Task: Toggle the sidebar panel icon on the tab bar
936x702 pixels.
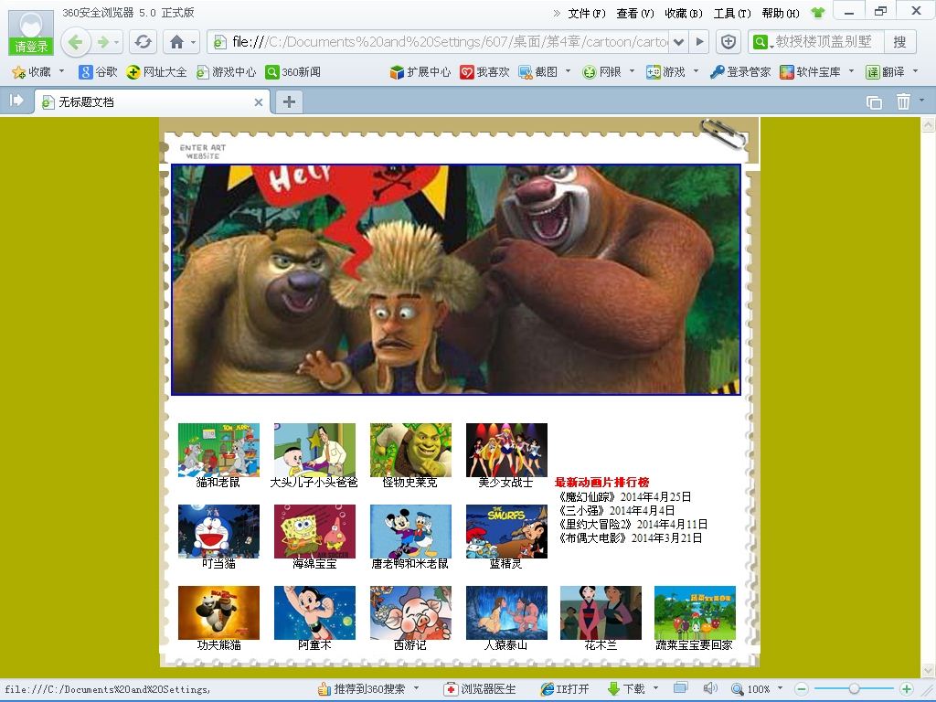Action: pyautogui.click(x=16, y=101)
